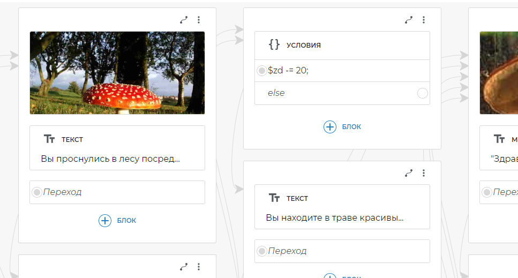This screenshot has width=518, height=278.
Task: Click the ТЕКСТ label above 'Вы находите в траве'
Action: pos(297,198)
